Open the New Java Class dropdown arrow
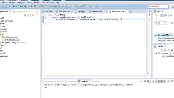The height and width of the screenshot is (98, 174). pos(38,7)
